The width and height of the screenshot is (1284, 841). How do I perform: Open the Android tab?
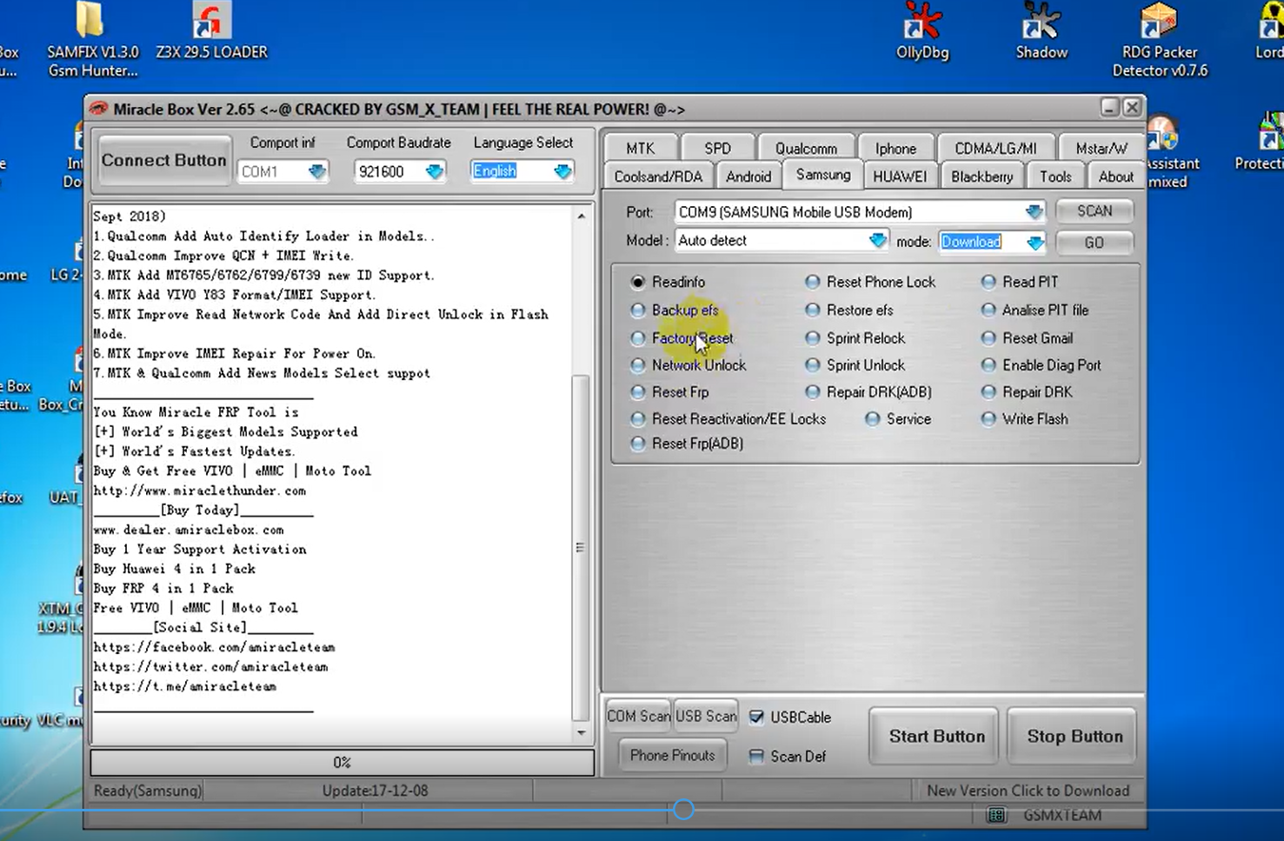[748, 176]
